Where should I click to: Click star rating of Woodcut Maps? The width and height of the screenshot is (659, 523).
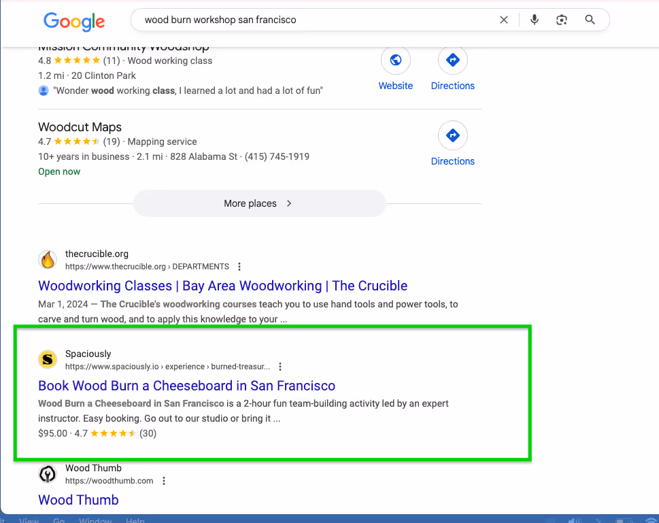(x=76, y=141)
